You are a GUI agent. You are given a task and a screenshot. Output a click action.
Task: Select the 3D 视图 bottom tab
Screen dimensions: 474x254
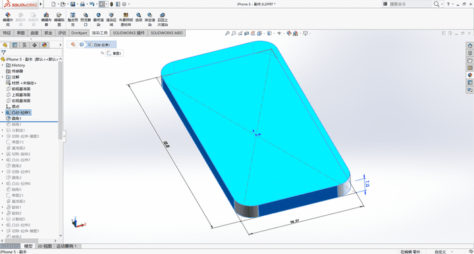point(45,246)
